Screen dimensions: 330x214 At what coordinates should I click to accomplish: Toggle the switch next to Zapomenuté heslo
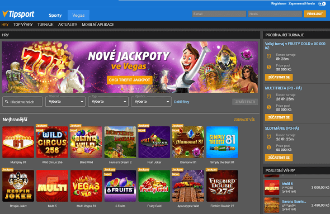(322, 3)
